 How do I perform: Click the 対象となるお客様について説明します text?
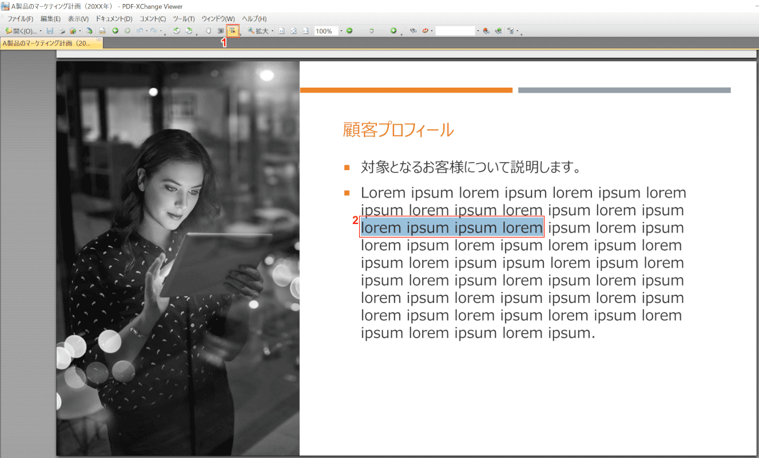tap(471, 167)
